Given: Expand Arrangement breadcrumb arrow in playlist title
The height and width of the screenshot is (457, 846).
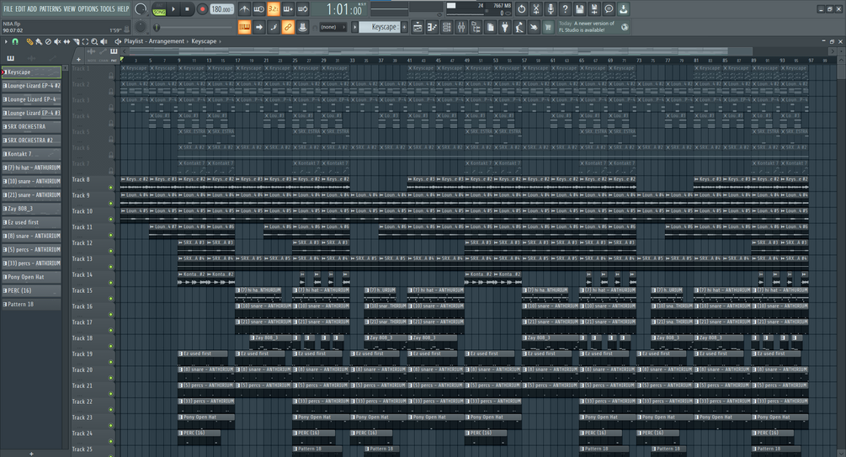Looking at the screenshot, I should click(188, 41).
